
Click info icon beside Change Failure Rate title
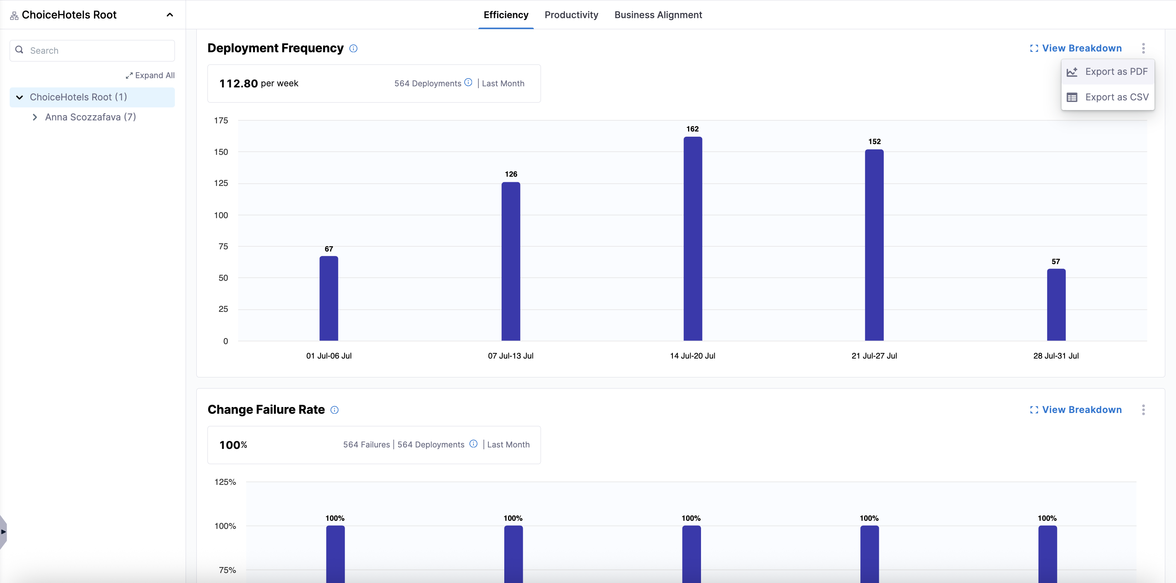[334, 410]
